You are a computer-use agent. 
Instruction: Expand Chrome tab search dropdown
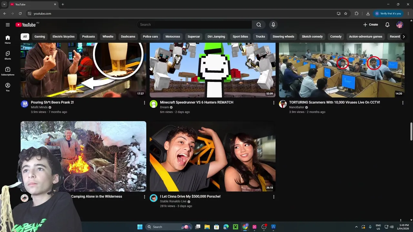pyautogui.click(x=4, y=4)
